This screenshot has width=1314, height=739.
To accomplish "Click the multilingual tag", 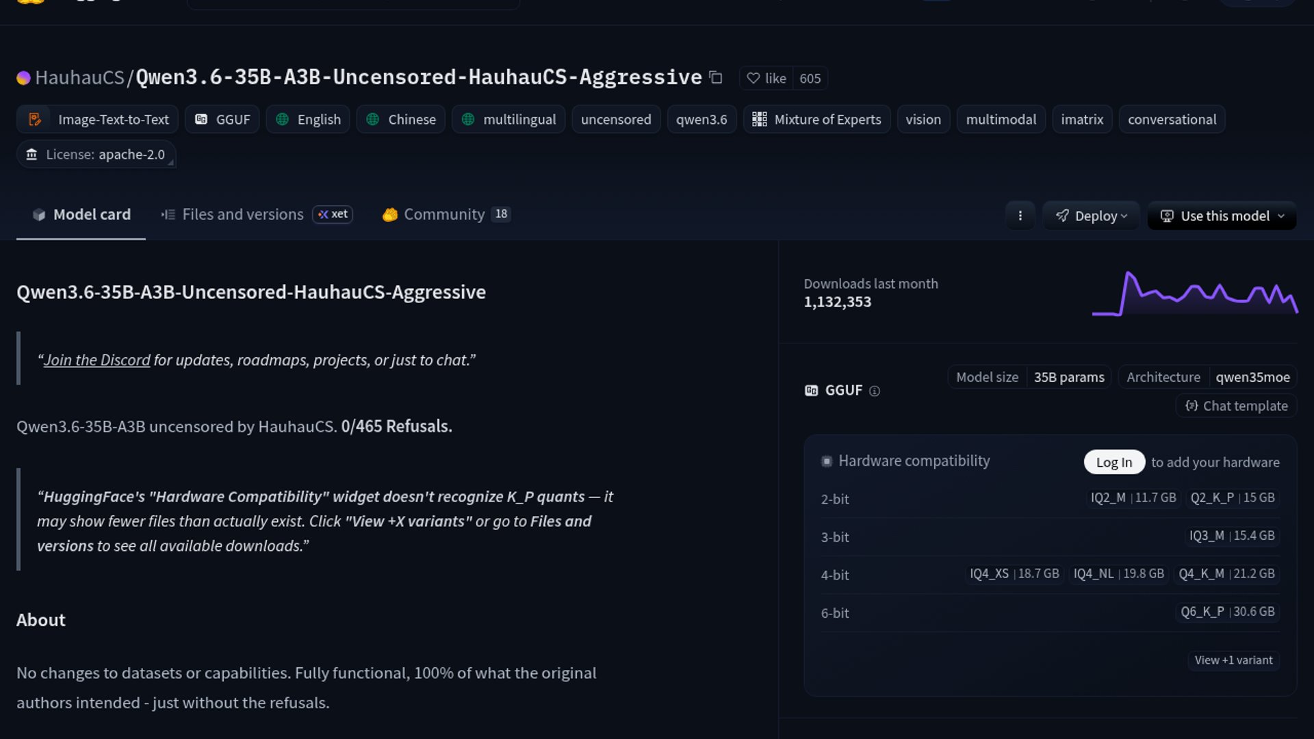I will point(508,119).
